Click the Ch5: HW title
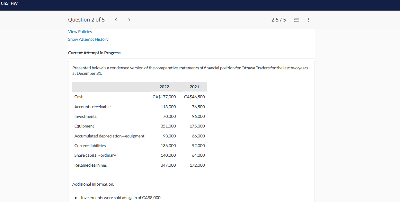The image size is (400, 202). point(9,4)
